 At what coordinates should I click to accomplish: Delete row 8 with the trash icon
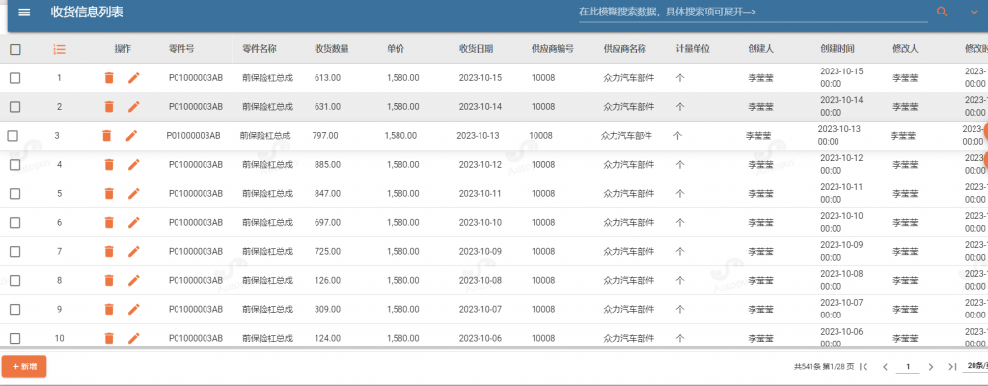click(x=109, y=280)
